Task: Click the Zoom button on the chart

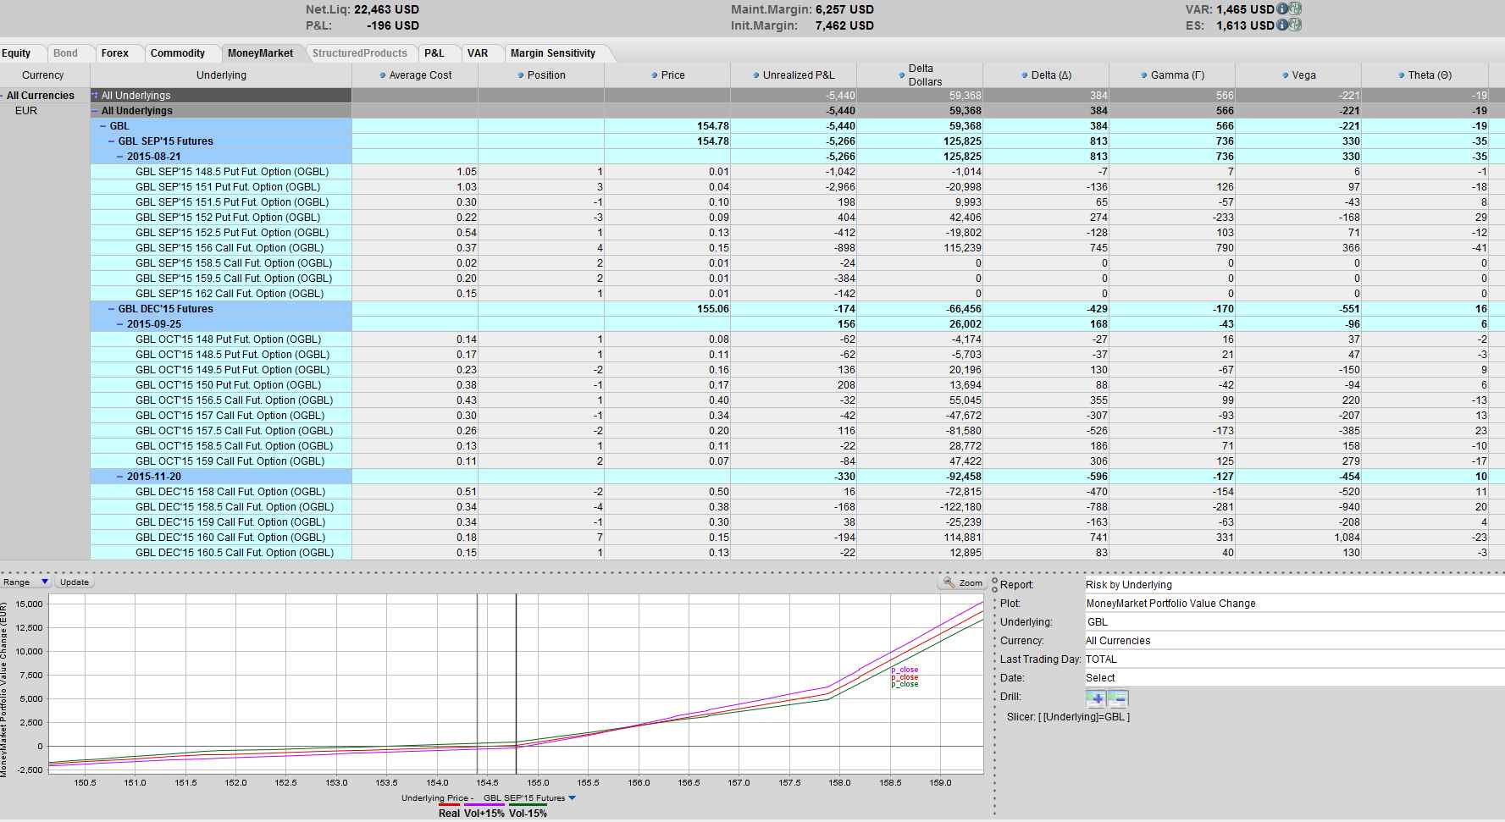Action: pyautogui.click(x=962, y=583)
